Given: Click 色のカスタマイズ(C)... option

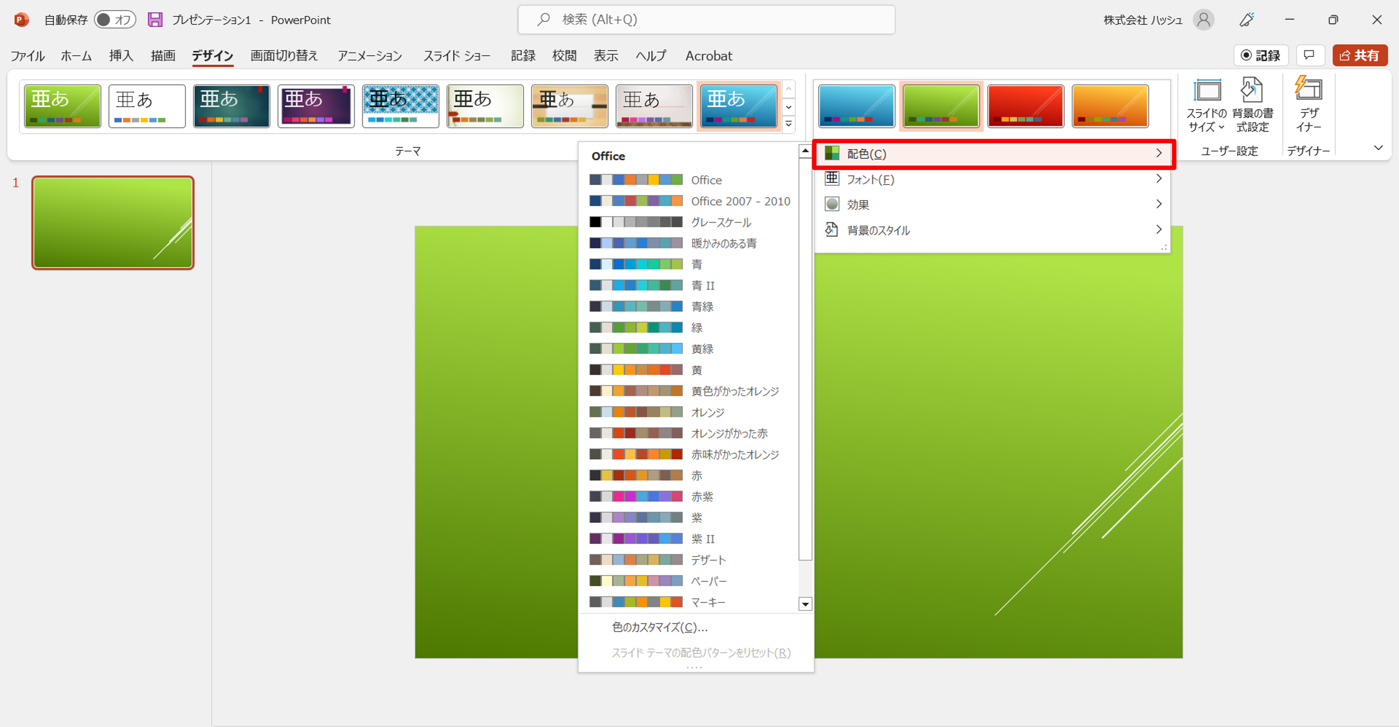Looking at the screenshot, I should [x=696, y=628].
